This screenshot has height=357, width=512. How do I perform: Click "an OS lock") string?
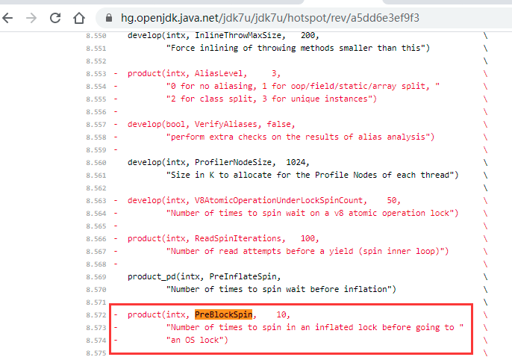[197, 340]
